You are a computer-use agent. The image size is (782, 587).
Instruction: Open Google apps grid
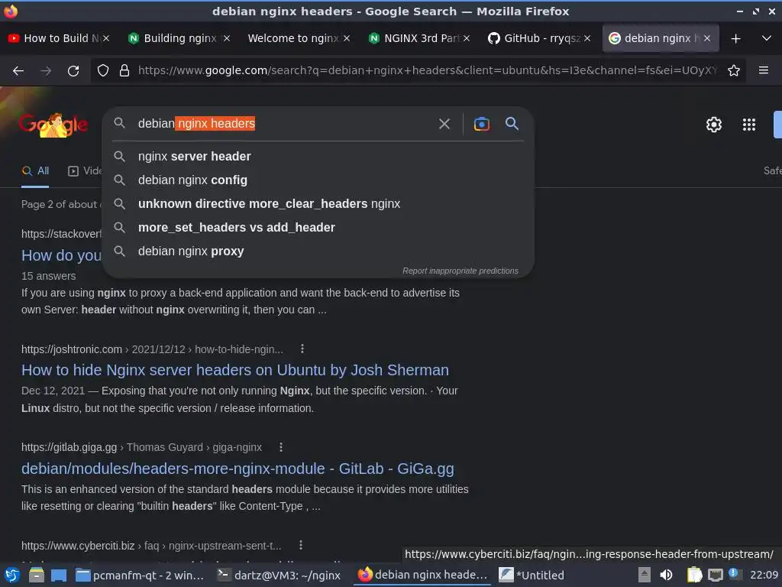tap(749, 125)
